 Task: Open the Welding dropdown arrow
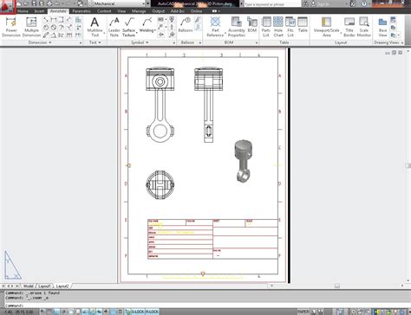(155, 30)
